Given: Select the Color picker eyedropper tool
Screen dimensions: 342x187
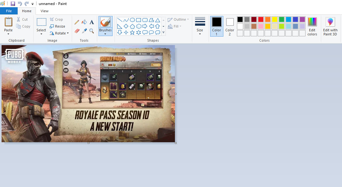Looking at the screenshot, I should 84,31.
